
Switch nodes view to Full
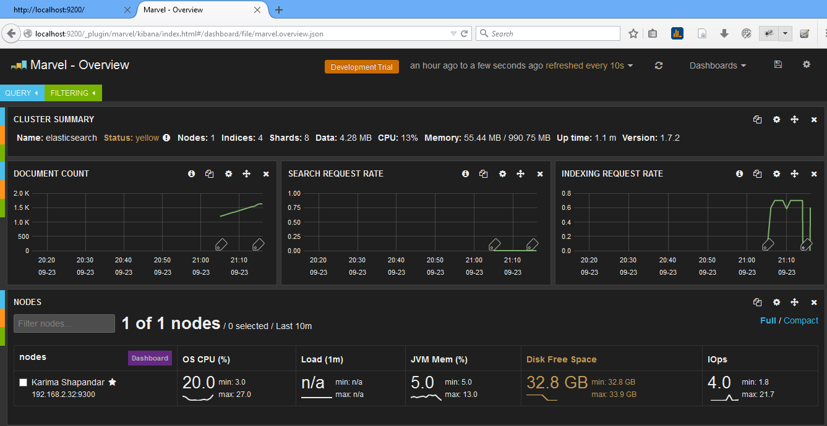coord(768,320)
